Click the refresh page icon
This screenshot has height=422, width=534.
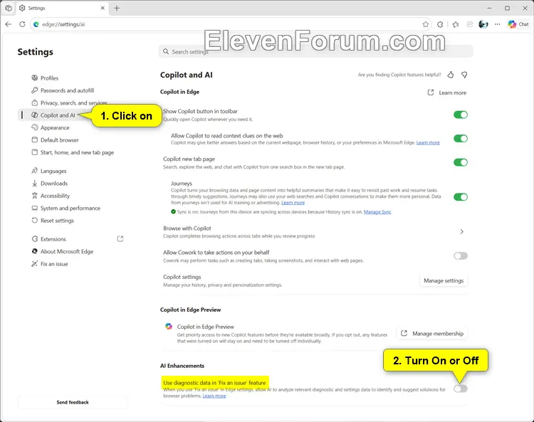[22, 24]
